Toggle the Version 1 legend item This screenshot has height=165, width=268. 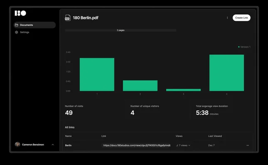244,47
